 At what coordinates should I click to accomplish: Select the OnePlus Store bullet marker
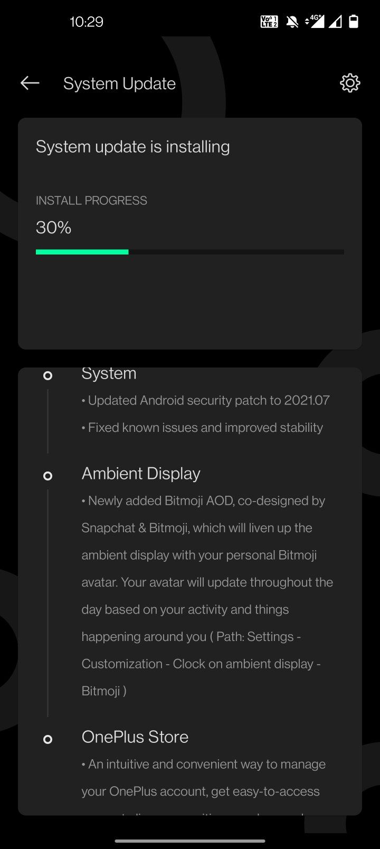[47, 739]
